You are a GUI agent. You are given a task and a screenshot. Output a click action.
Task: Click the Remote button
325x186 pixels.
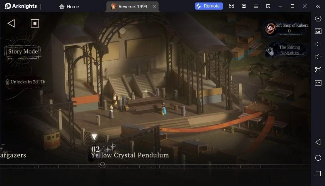[209, 6]
